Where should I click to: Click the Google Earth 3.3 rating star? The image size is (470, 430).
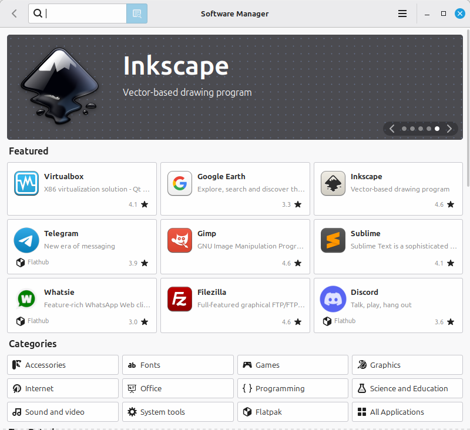[298, 204]
